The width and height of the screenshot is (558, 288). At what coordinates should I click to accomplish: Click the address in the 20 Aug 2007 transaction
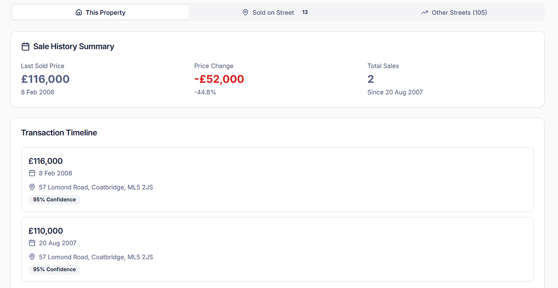(x=96, y=257)
